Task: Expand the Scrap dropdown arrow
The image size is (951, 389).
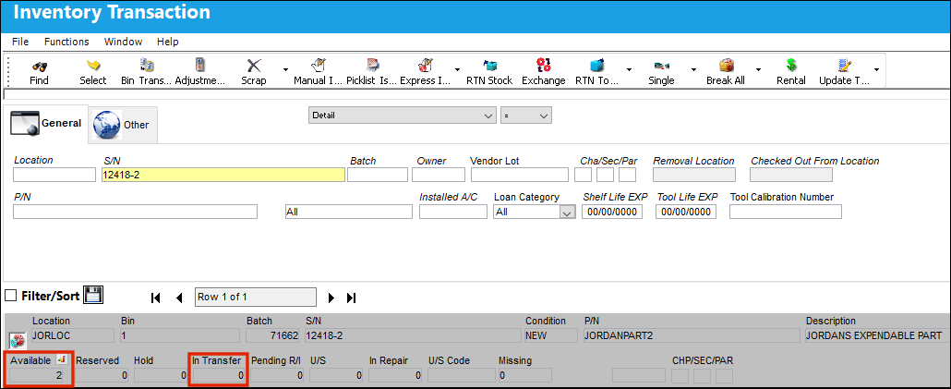Action: (x=285, y=70)
